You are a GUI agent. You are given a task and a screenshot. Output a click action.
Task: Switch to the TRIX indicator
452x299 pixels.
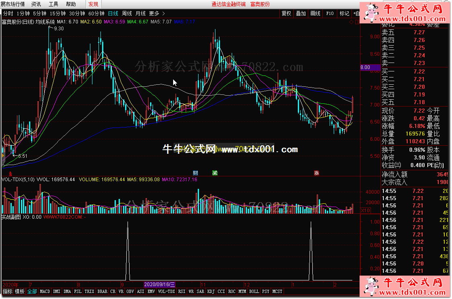(89, 291)
